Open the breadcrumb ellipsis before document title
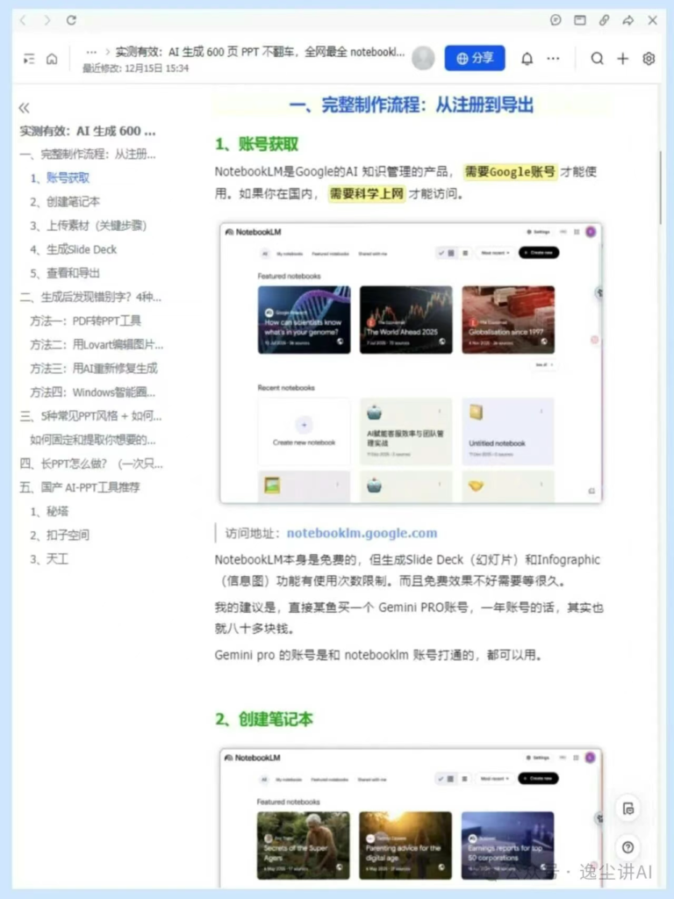 coord(91,52)
